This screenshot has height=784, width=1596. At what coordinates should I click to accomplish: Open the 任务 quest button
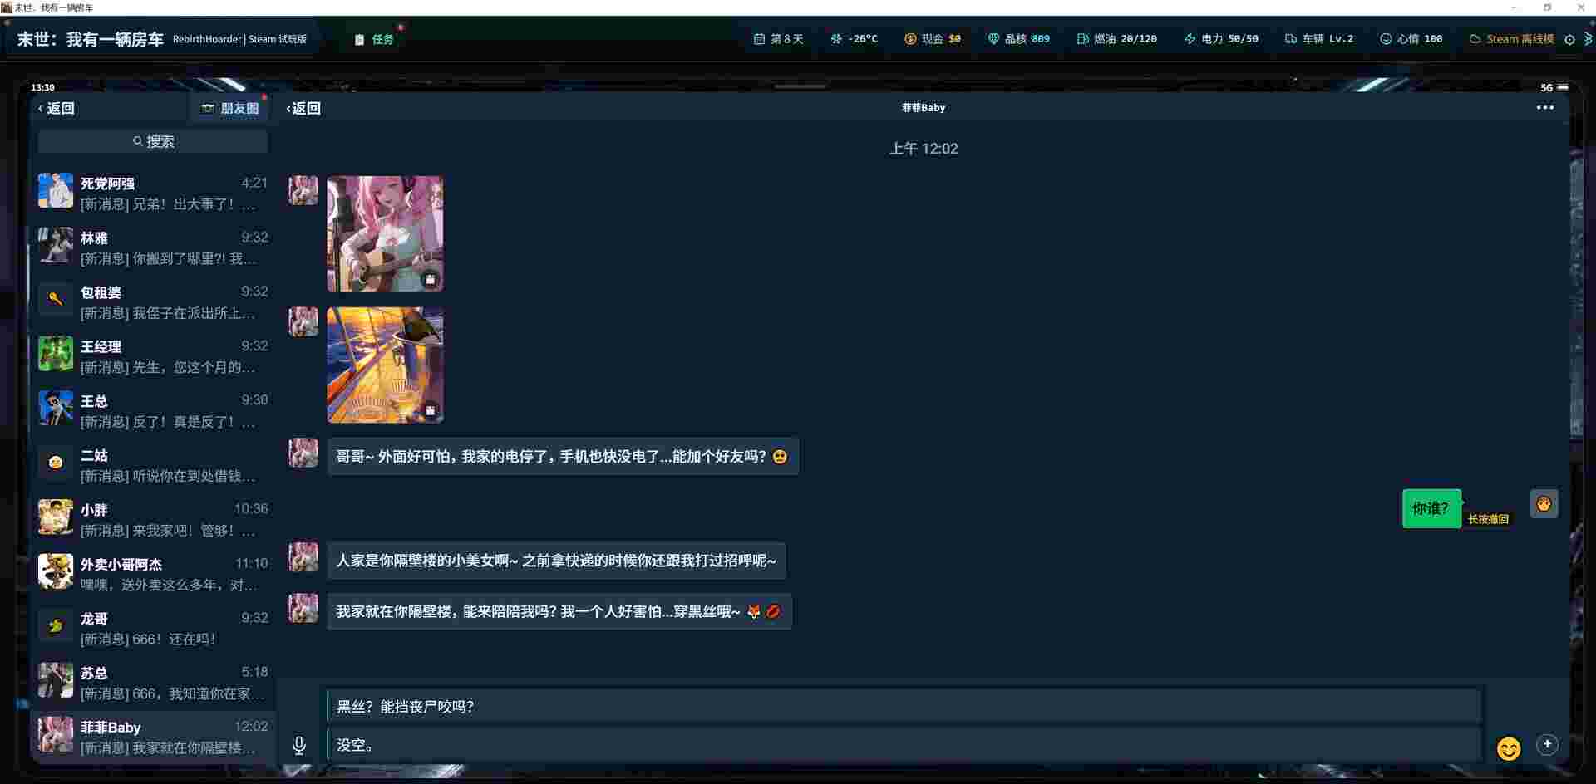click(x=374, y=39)
